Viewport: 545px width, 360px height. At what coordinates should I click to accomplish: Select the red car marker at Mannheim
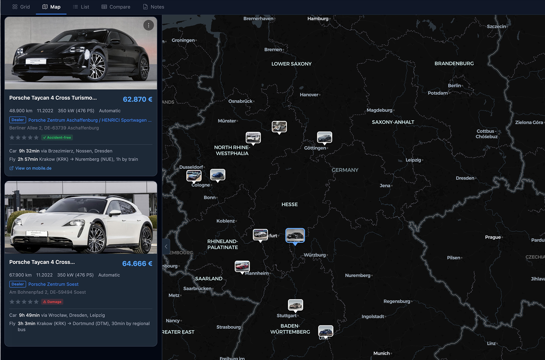(x=242, y=266)
